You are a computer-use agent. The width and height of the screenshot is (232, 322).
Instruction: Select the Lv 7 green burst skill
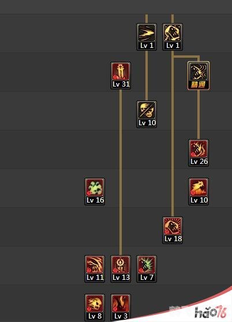click(x=147, y=269)
